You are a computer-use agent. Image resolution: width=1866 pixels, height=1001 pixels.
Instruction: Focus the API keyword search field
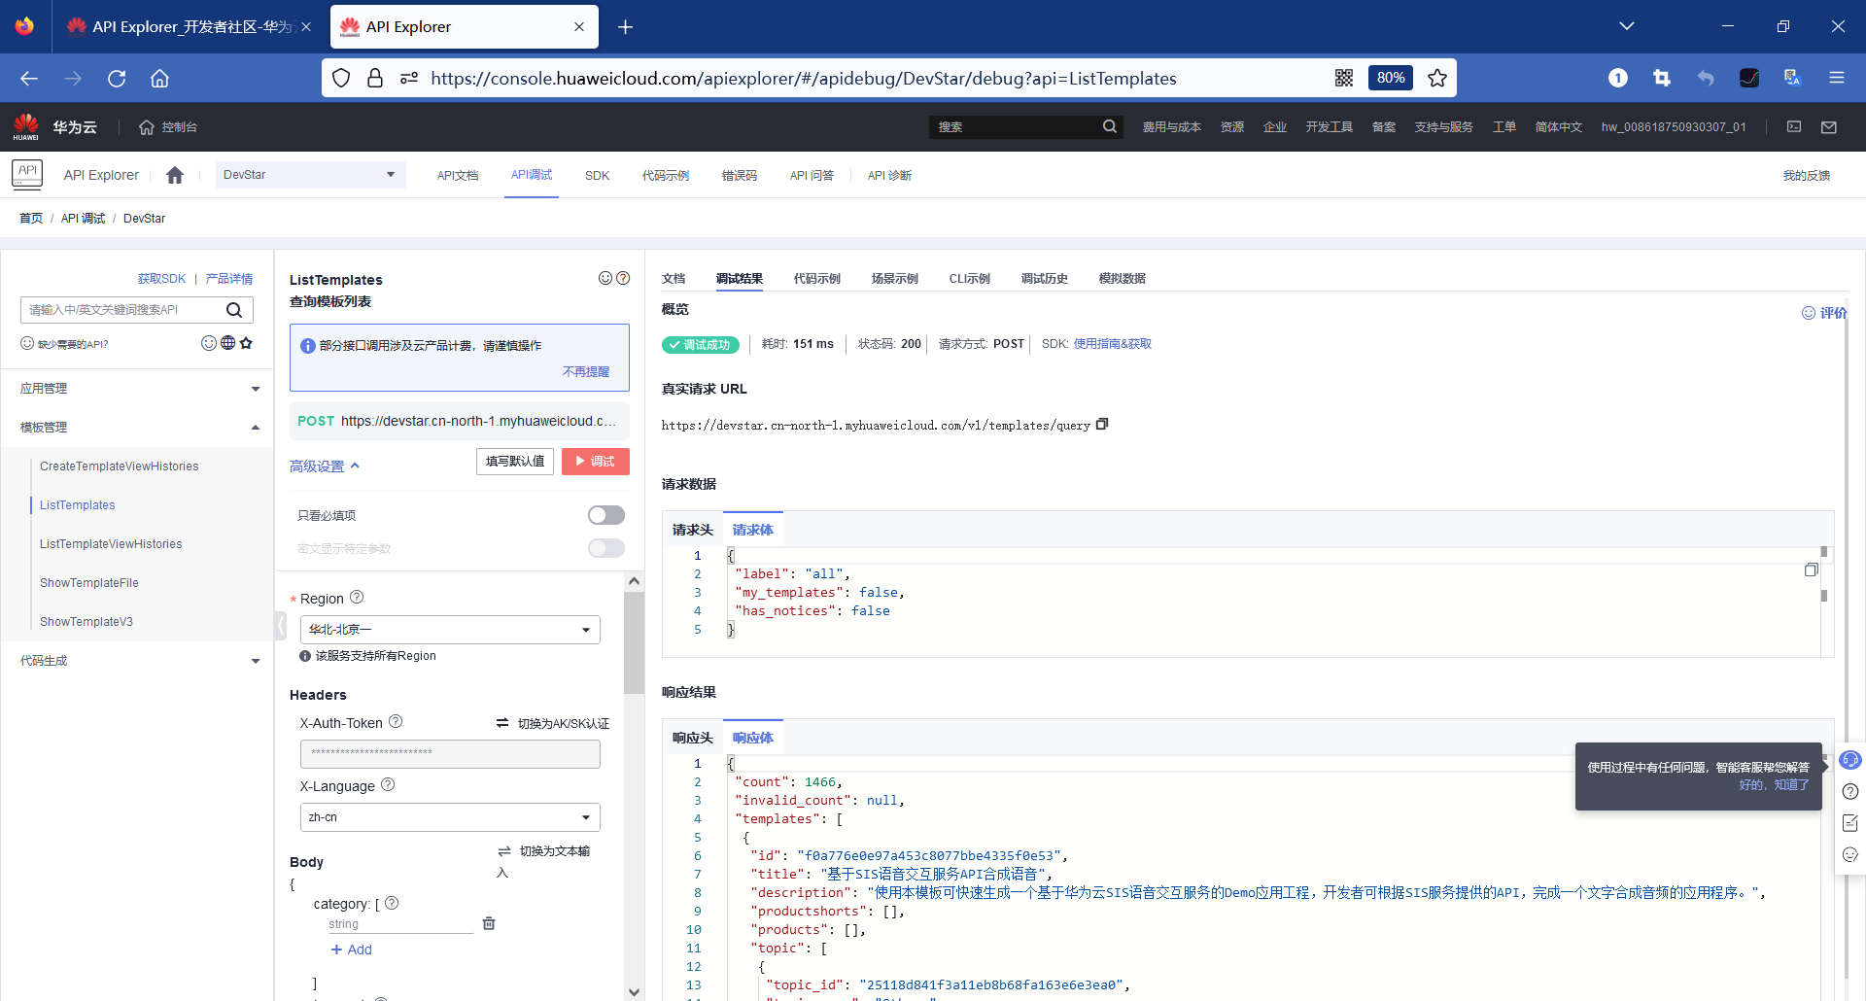click(121, 310)
